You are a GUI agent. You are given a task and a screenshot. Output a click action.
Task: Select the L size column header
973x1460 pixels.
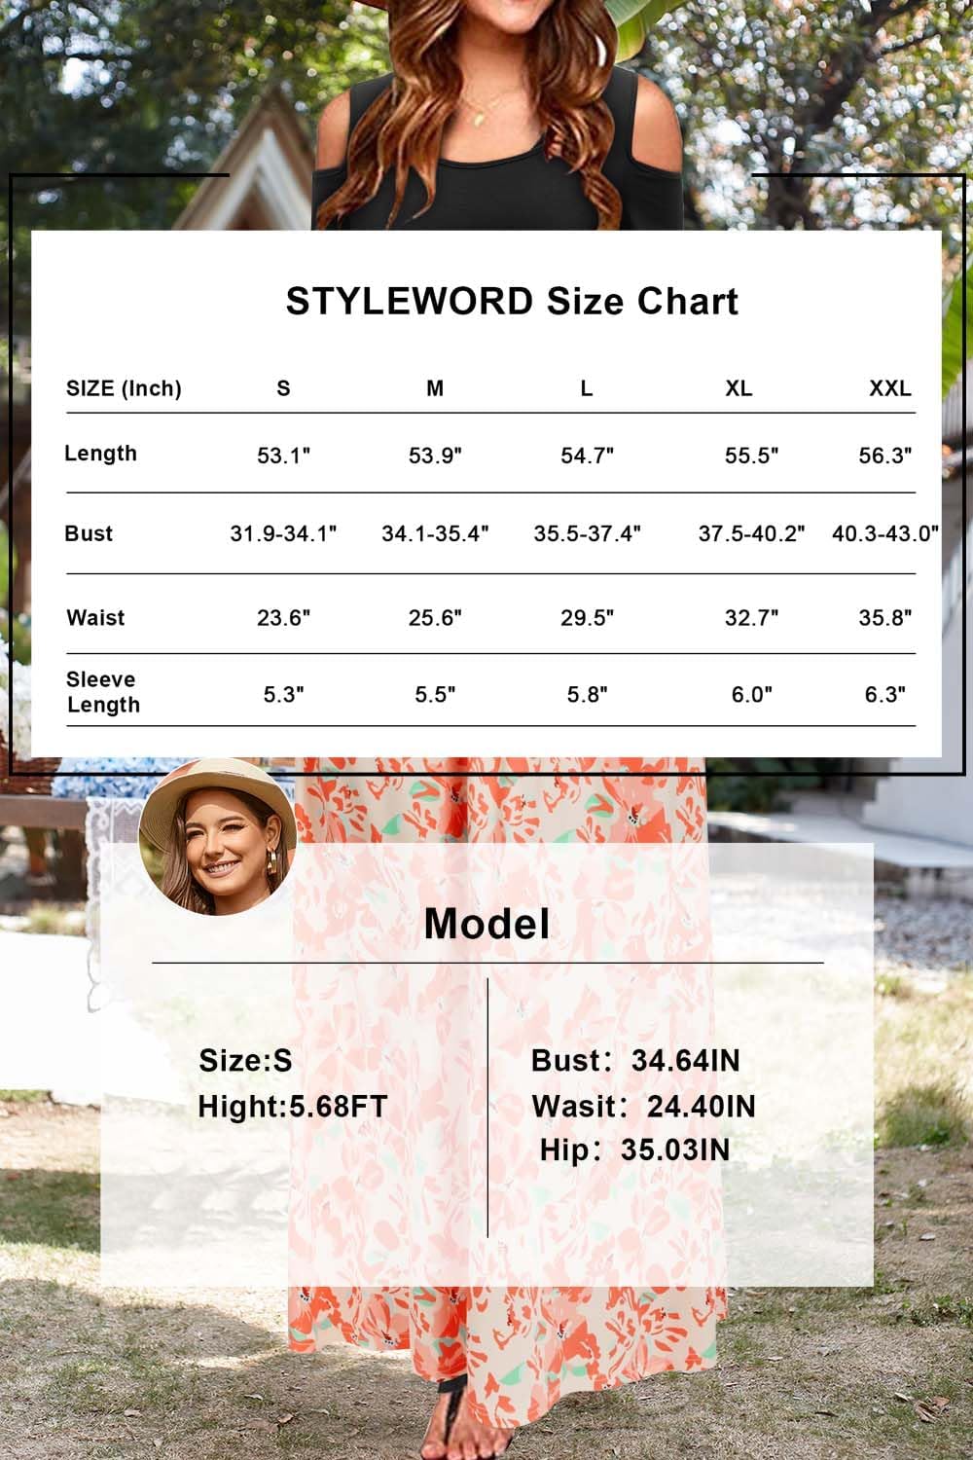(587, 388)
